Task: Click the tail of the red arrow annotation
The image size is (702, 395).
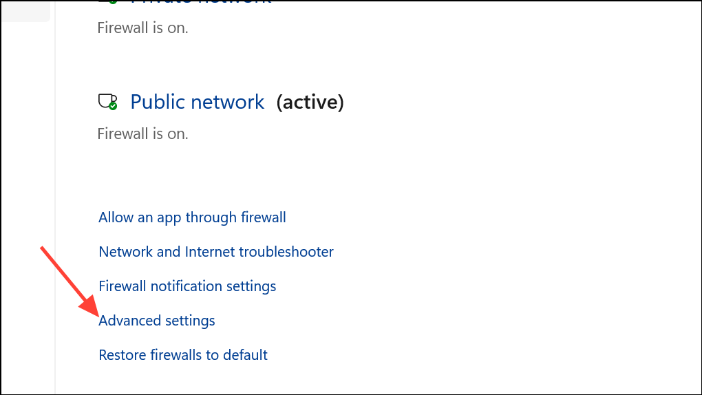Action: [x=42, y=248]
